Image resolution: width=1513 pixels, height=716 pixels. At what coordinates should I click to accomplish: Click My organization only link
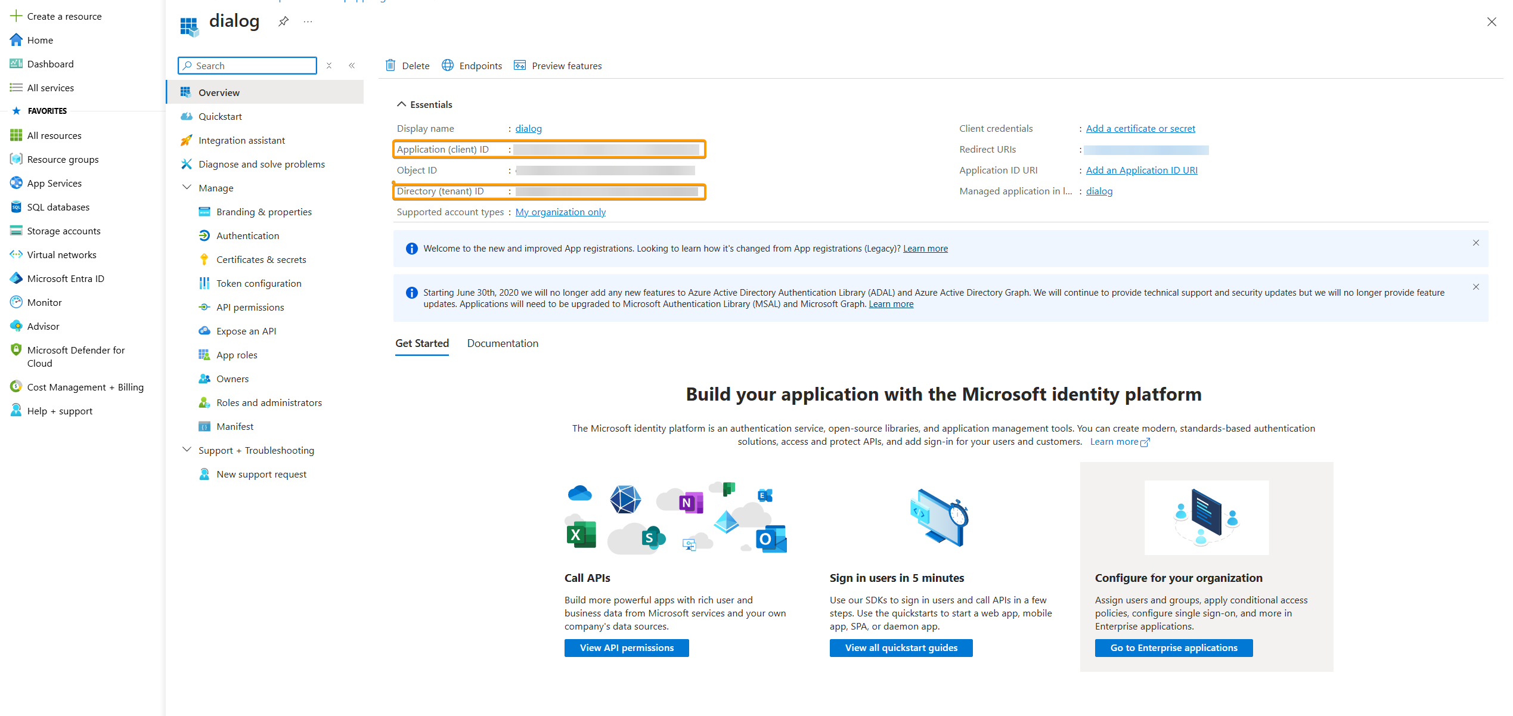coord(560,212)
